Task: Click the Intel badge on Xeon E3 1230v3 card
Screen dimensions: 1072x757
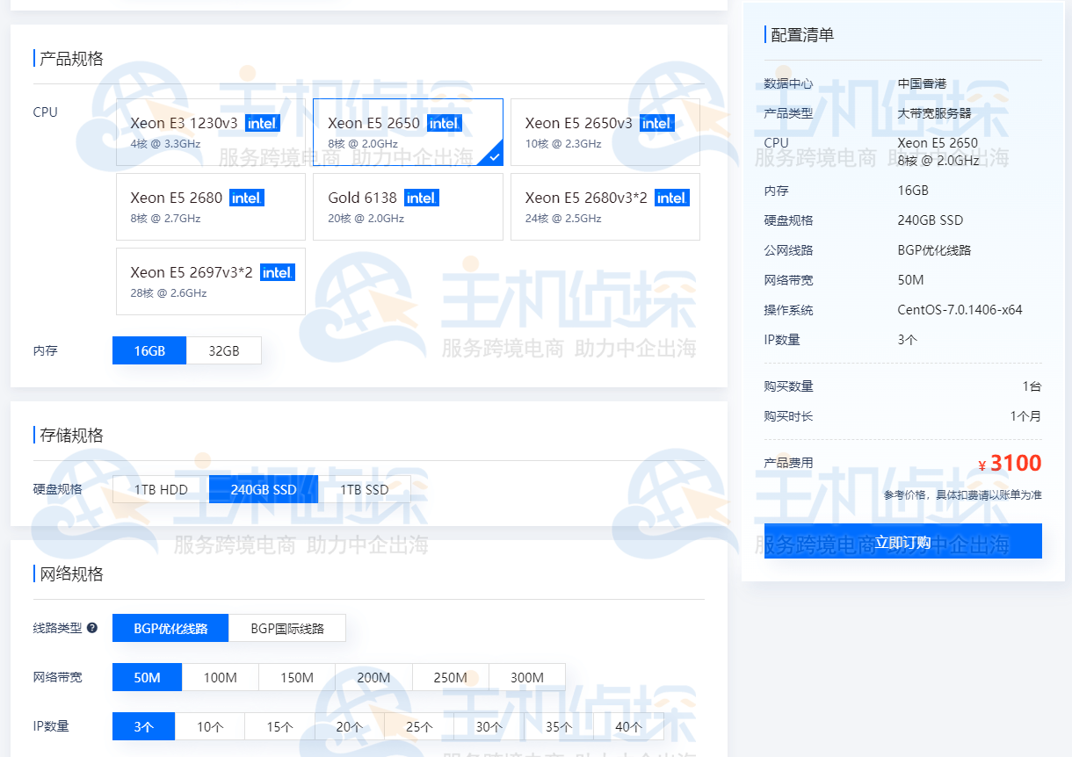Action: pyautogui.click(x=261, y=123)
